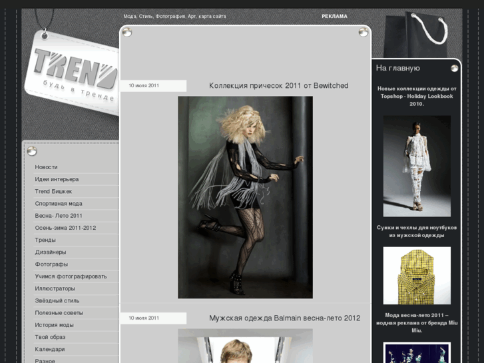Click the yellow checkered shirt thumbnail

click(x=417, y=276)
